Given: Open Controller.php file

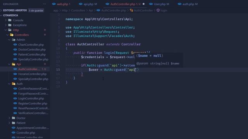Looking at the screenshot, I should point(26,133).
